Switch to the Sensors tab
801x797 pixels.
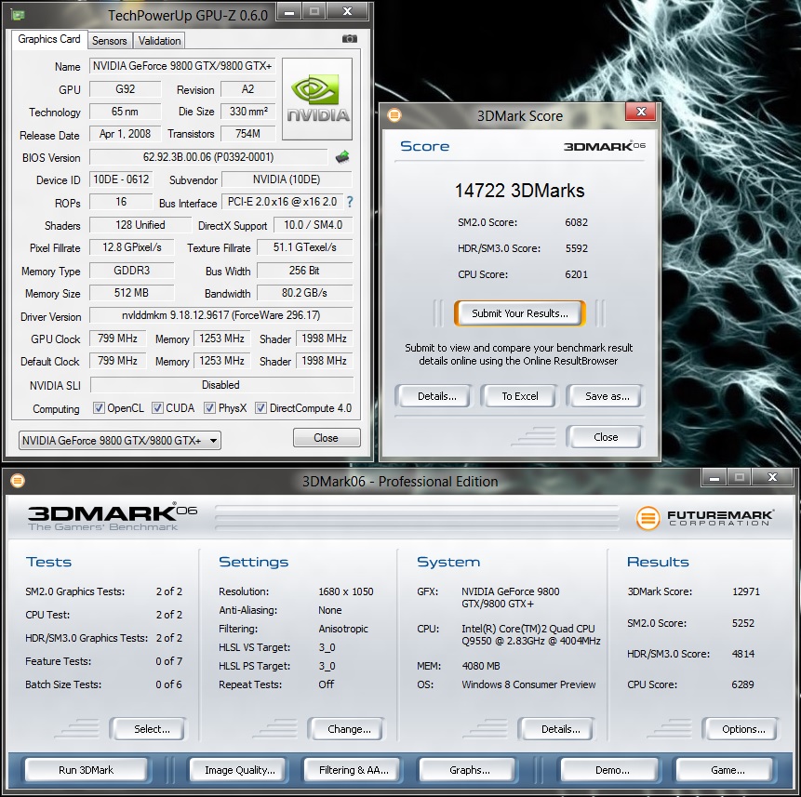[110, 41]
